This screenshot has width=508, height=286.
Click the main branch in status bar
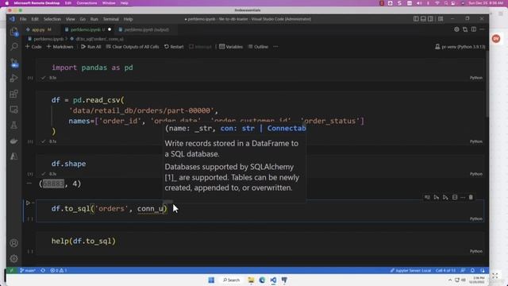(x=28, y=270)
